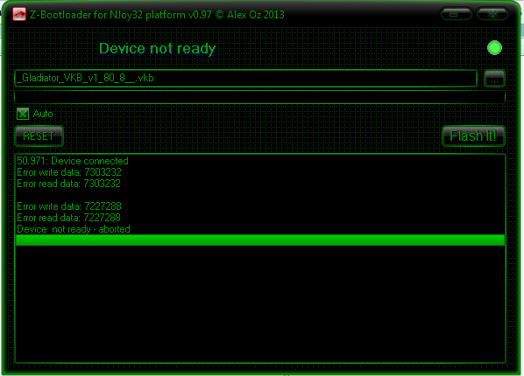Uncheck the Auto checkbox
This screenshot has height=376, width=524.
point(23,114)
